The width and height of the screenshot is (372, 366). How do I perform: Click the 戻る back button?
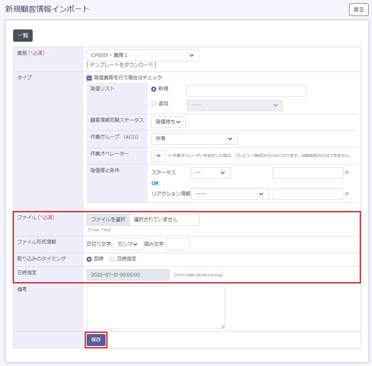[359, 9]
